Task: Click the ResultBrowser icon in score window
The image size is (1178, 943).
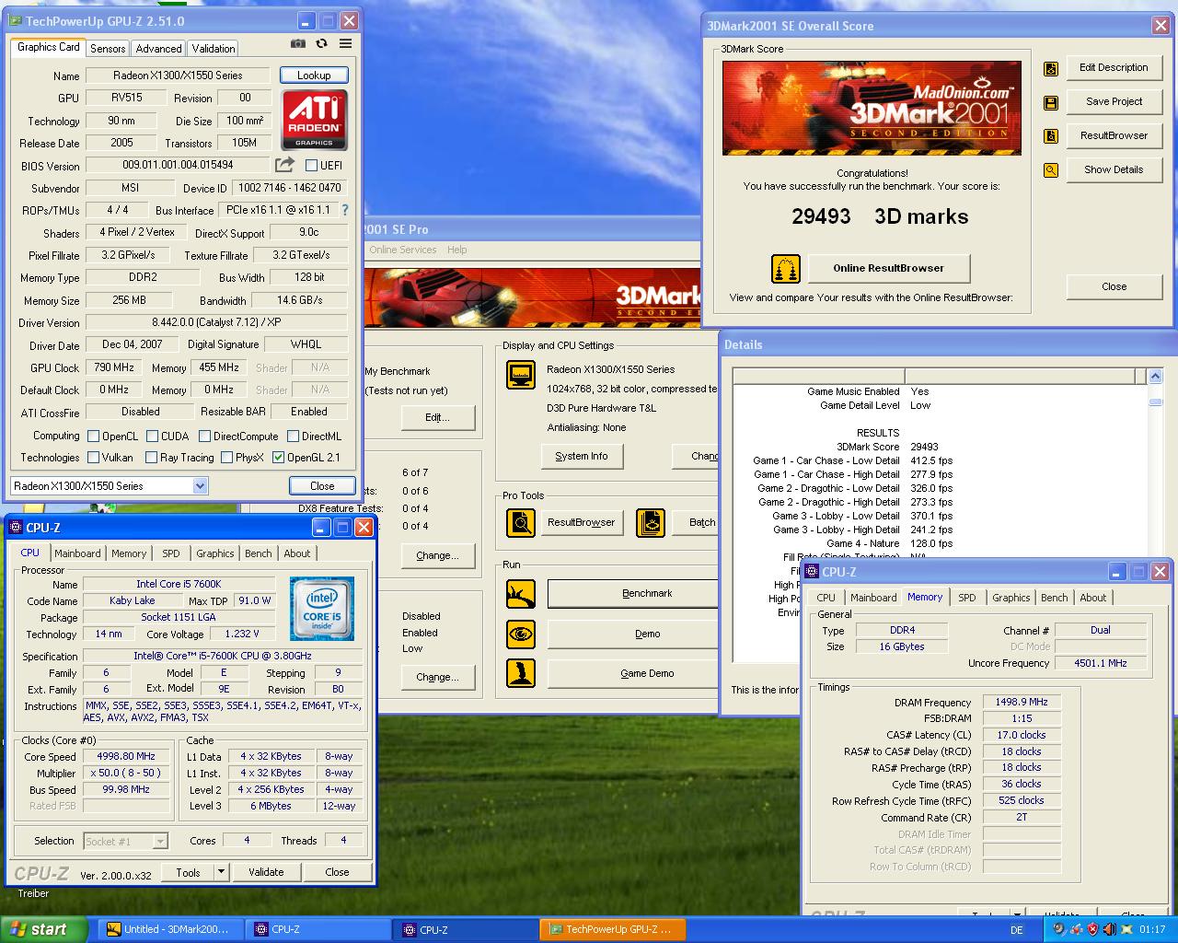Action: coord(1051,136)
